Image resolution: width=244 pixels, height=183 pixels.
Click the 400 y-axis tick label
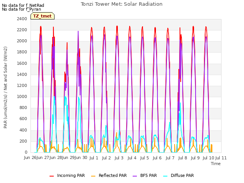click(x=23, y=130)
